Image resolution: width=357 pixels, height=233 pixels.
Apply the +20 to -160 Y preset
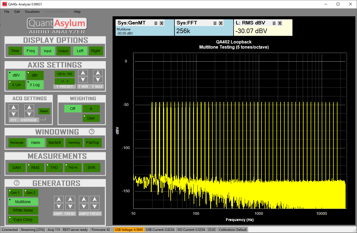[65, 74]
